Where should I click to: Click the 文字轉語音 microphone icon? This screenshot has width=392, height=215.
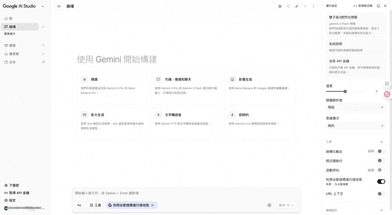pyautogui.click(x=158, y=115)
